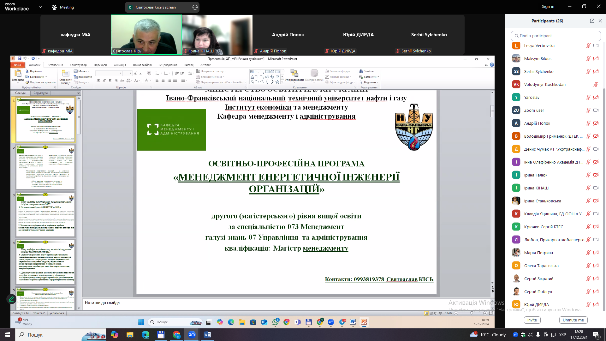Click the Invite button

(x=532, y=320)
